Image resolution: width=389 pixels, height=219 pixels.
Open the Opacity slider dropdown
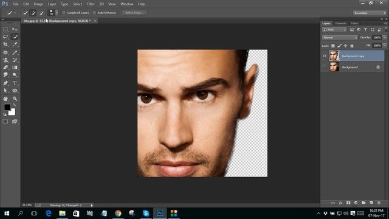click(x=385, y=38)
